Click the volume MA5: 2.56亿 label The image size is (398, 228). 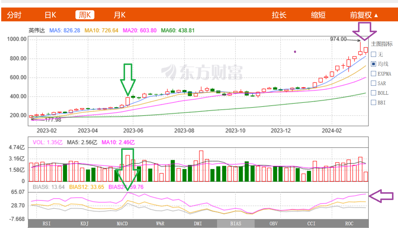click(82, 142)
